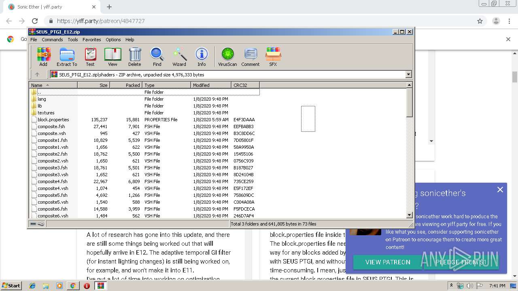Screen dimensions: 518x291
Task: Sort files by the CRC32 column
Action: click(x=245, y=85)
